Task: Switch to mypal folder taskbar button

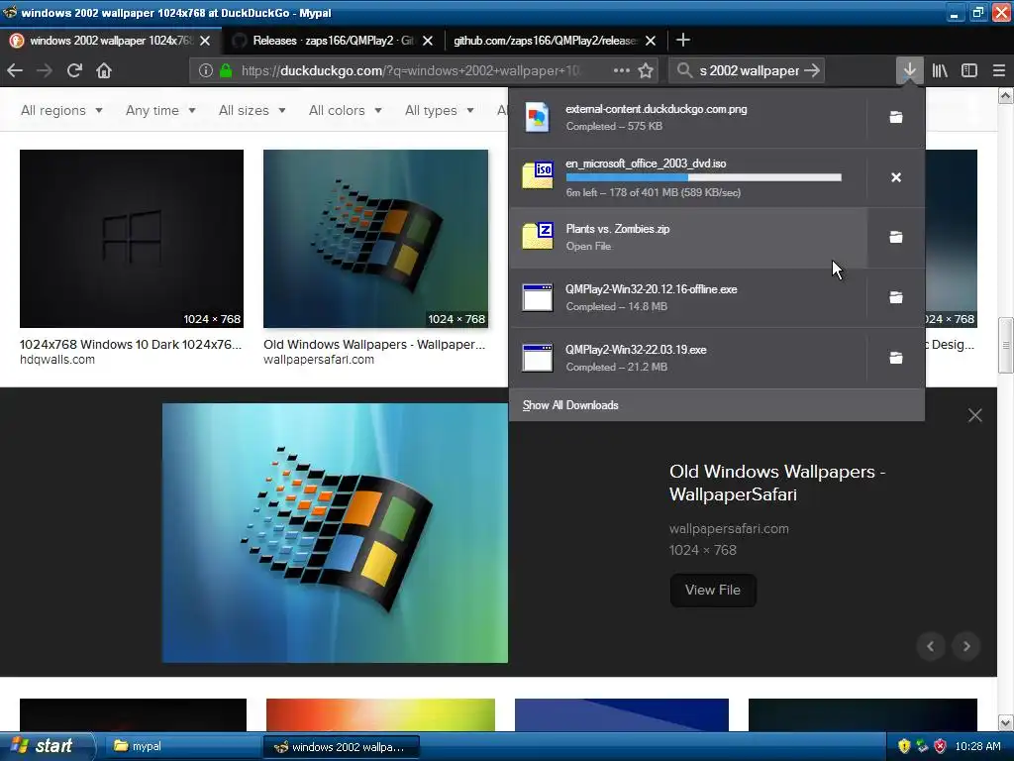Action: 181,746
